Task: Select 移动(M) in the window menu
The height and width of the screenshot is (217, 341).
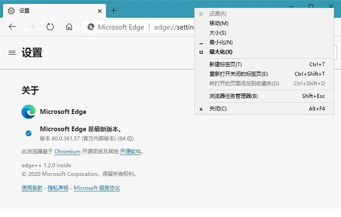Action: [x=264, y=23]
